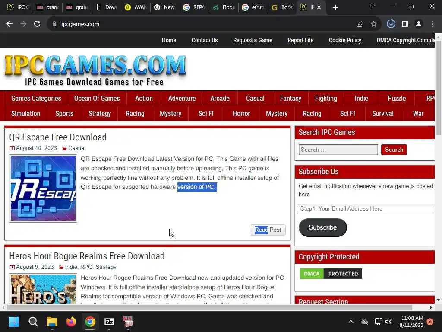The image size is (442, 332).
Task: Select the Simulation category
Action: tap(25, 114)
